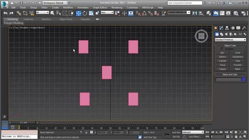Toggle the Ribbon display icon
The image size is (249, 140).
click(216, 13)
